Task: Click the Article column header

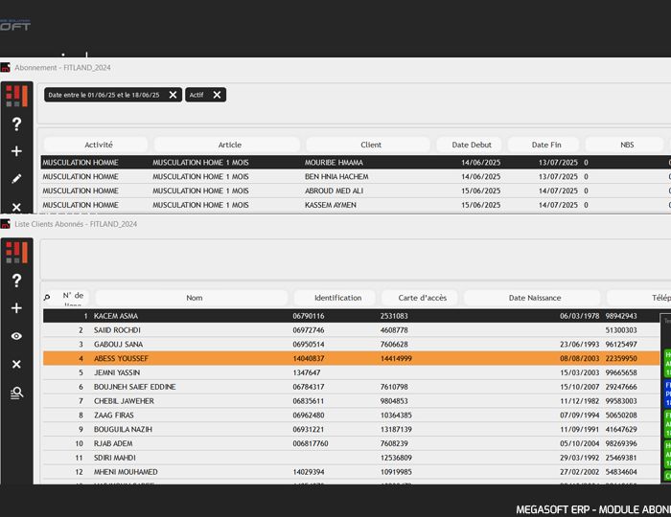Action: (x=229, y=145)
